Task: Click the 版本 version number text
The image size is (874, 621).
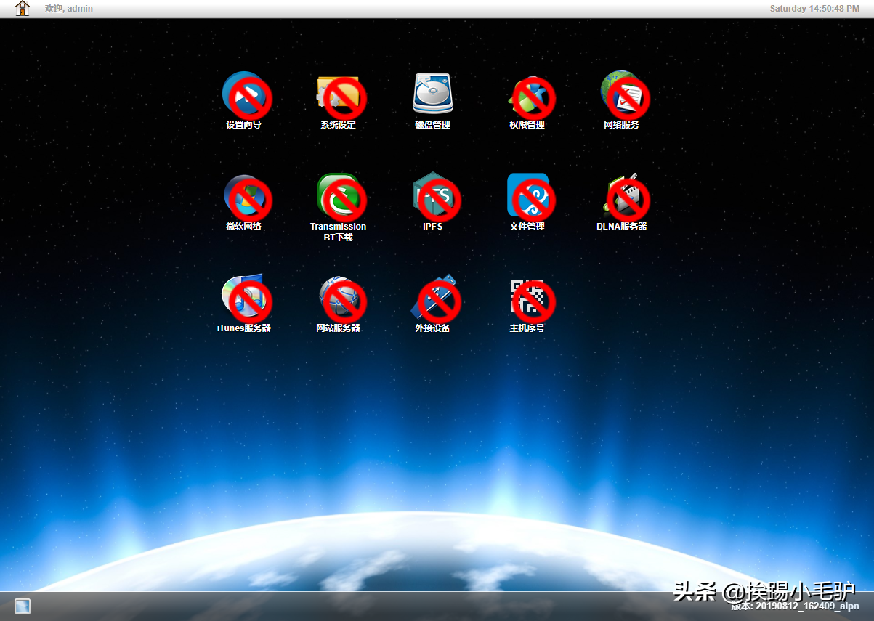Action: point(795,606)
